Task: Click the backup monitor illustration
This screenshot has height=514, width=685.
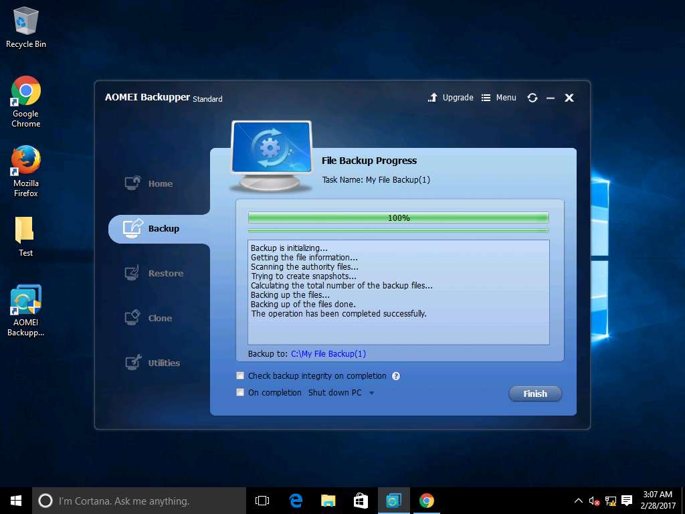Action: tap(272, 156)
